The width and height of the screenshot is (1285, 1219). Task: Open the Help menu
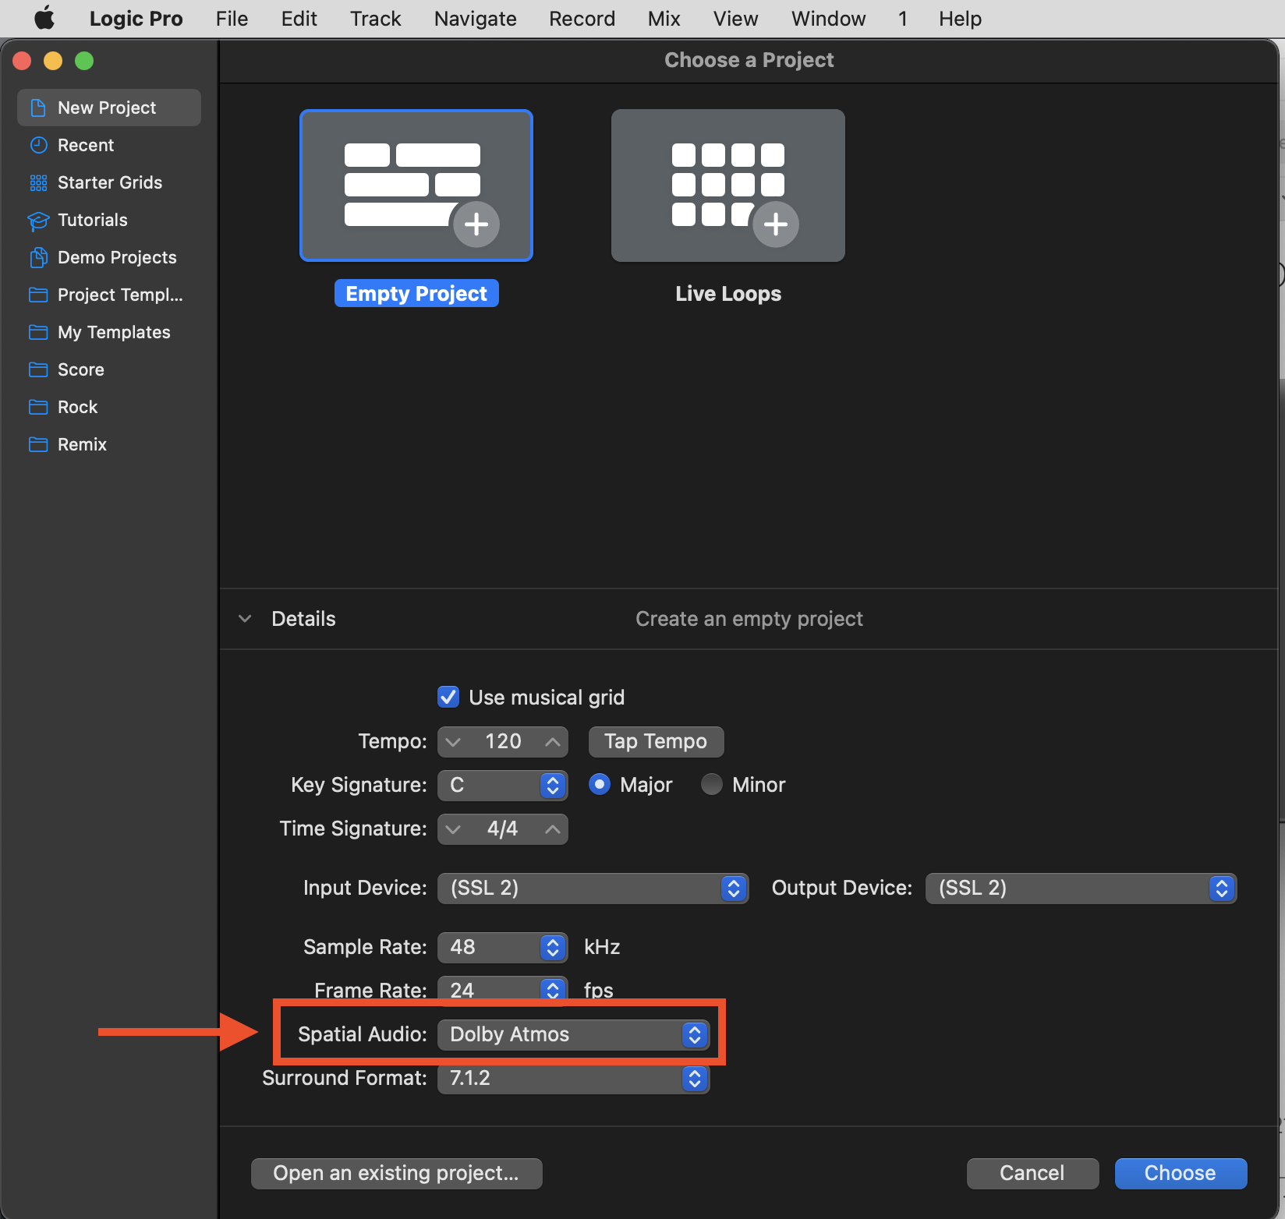(961, 19)
